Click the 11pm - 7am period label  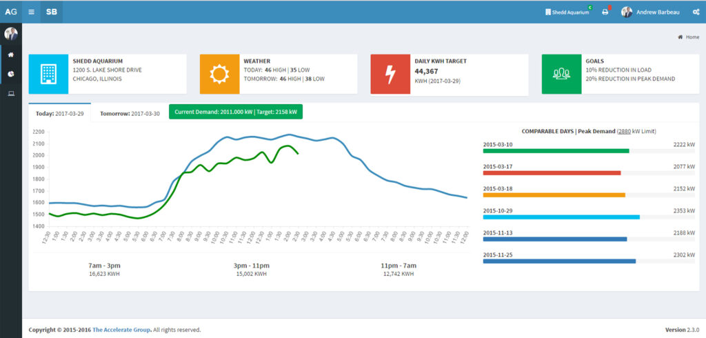399,266
